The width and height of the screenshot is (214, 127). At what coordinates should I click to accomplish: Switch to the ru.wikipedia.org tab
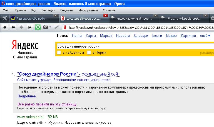pyautogui.click(x=184, y=19)
